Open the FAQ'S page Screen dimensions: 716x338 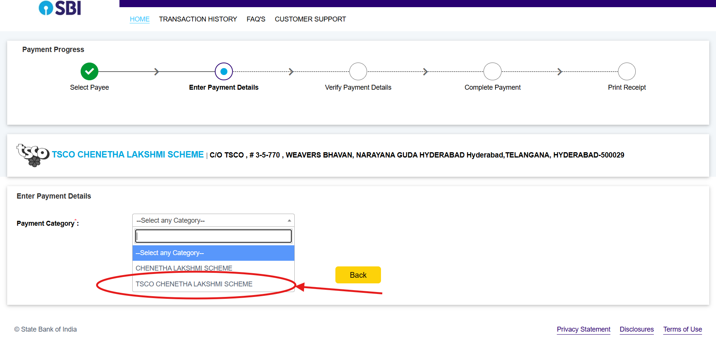pos(256,19)
